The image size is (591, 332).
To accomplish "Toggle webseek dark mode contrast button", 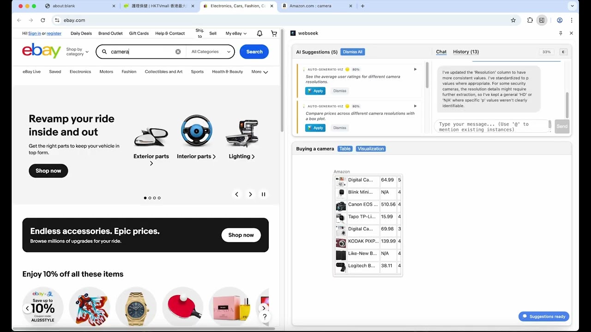I will (563, 52).
